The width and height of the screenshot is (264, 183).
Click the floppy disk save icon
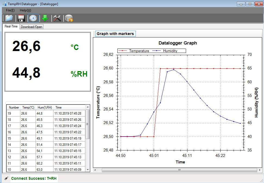(21, 18)
